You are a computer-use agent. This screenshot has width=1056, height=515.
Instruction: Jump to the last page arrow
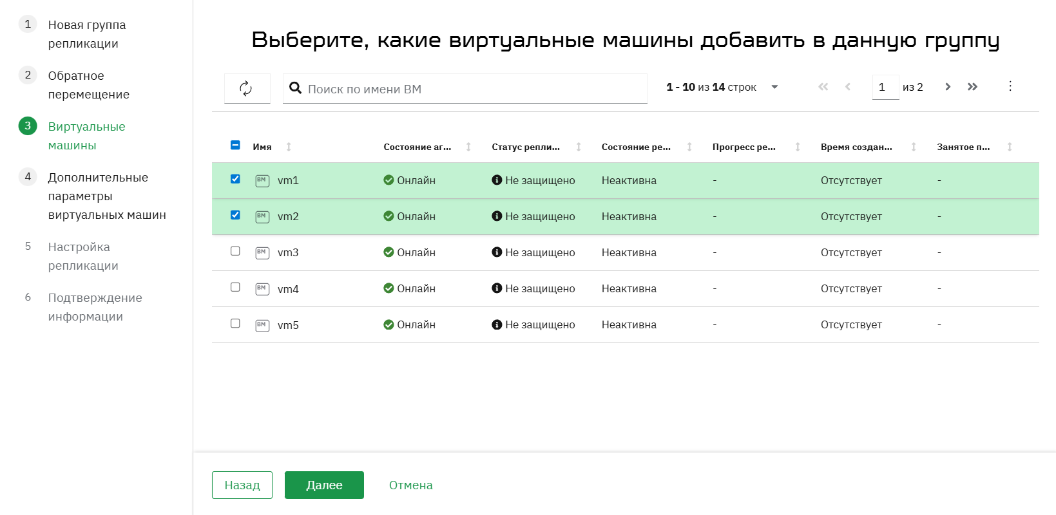click(x=973, y=87)
